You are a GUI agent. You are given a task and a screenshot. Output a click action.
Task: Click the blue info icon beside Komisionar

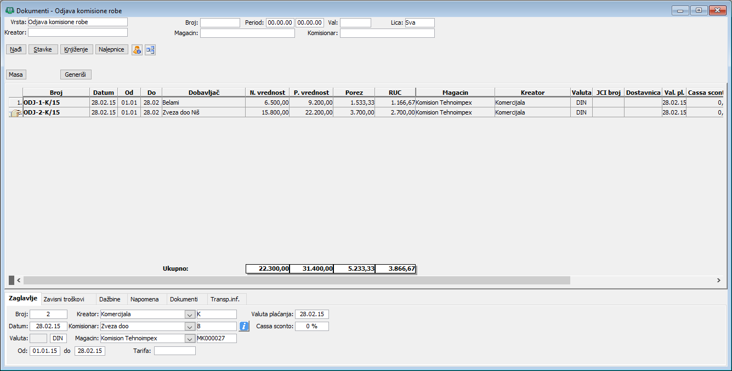click(244, 326)
